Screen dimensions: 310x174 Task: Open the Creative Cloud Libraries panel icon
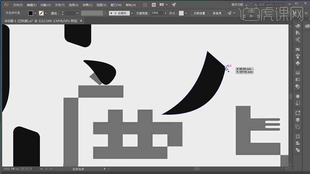click(x=307, y=26)
